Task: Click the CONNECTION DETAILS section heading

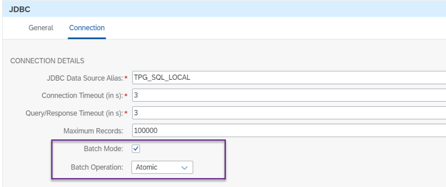Action: pos(47,61)
